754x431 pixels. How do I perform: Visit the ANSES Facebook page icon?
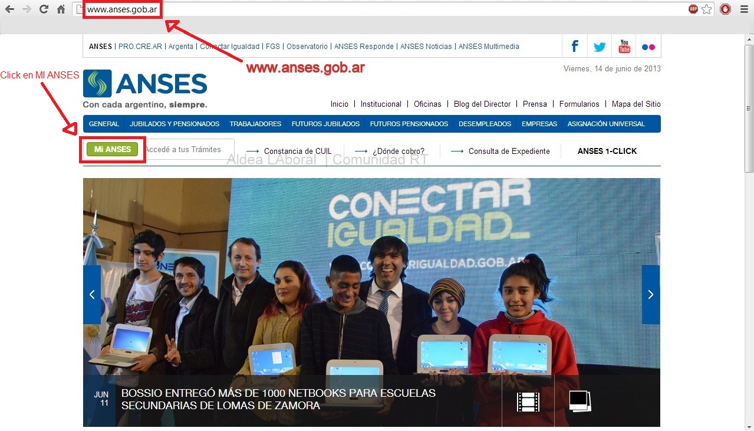(x=575, y=47)
